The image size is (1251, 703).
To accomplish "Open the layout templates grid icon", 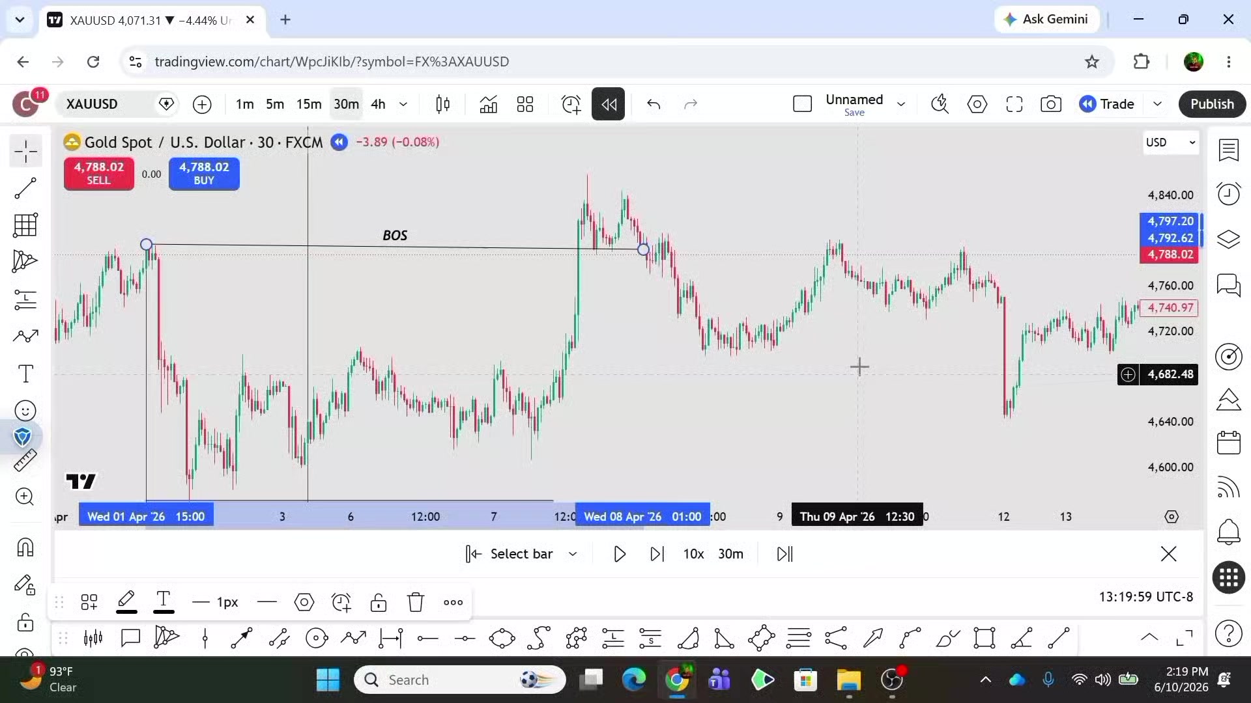I will [x=525, y=104].
